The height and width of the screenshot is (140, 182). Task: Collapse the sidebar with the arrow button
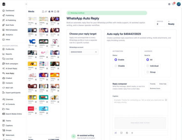(x=26, y=4)
